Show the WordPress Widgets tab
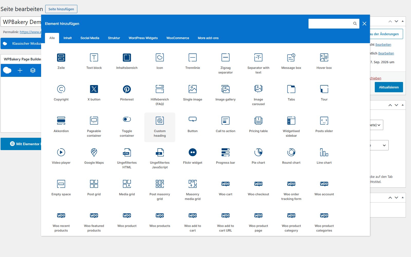 [x=143, y=38]
